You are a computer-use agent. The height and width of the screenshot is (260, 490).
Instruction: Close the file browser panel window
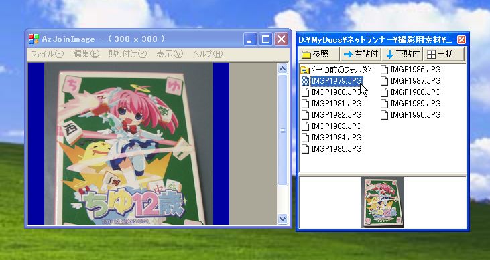461,40
